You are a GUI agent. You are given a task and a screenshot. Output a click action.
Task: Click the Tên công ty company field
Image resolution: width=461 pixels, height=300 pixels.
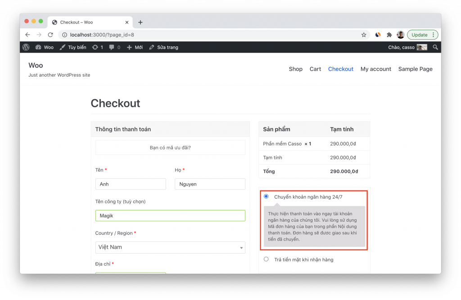[x=170, y=216]
